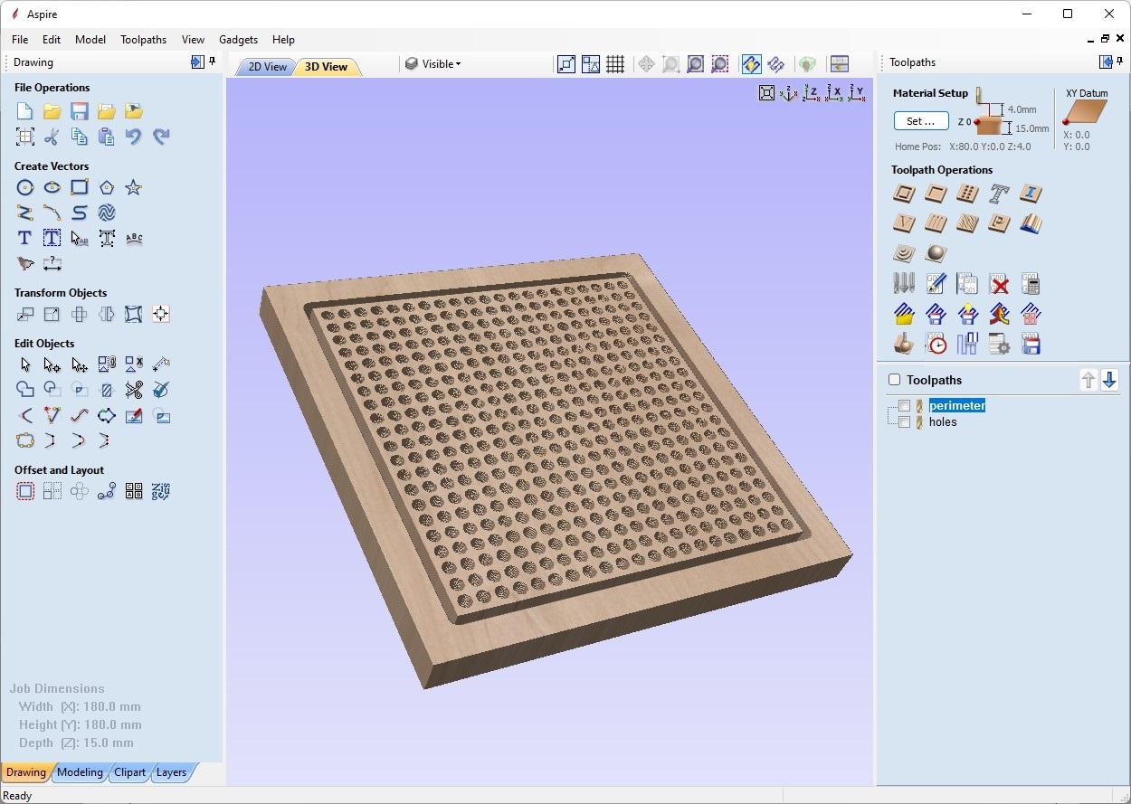Image resolution: width=1131 pixels, height=804 pixels.
Task: View along the Y axis
Action: [x=856, y=93]
